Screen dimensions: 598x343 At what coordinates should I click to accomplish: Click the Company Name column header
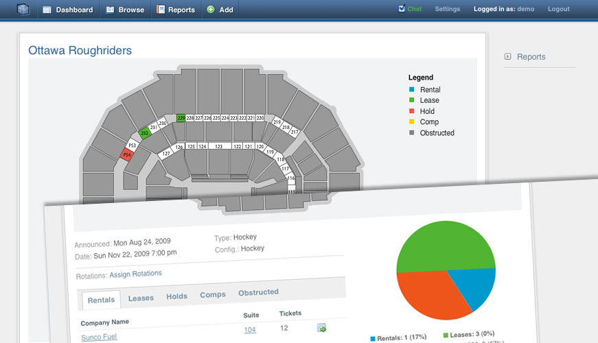105,322
